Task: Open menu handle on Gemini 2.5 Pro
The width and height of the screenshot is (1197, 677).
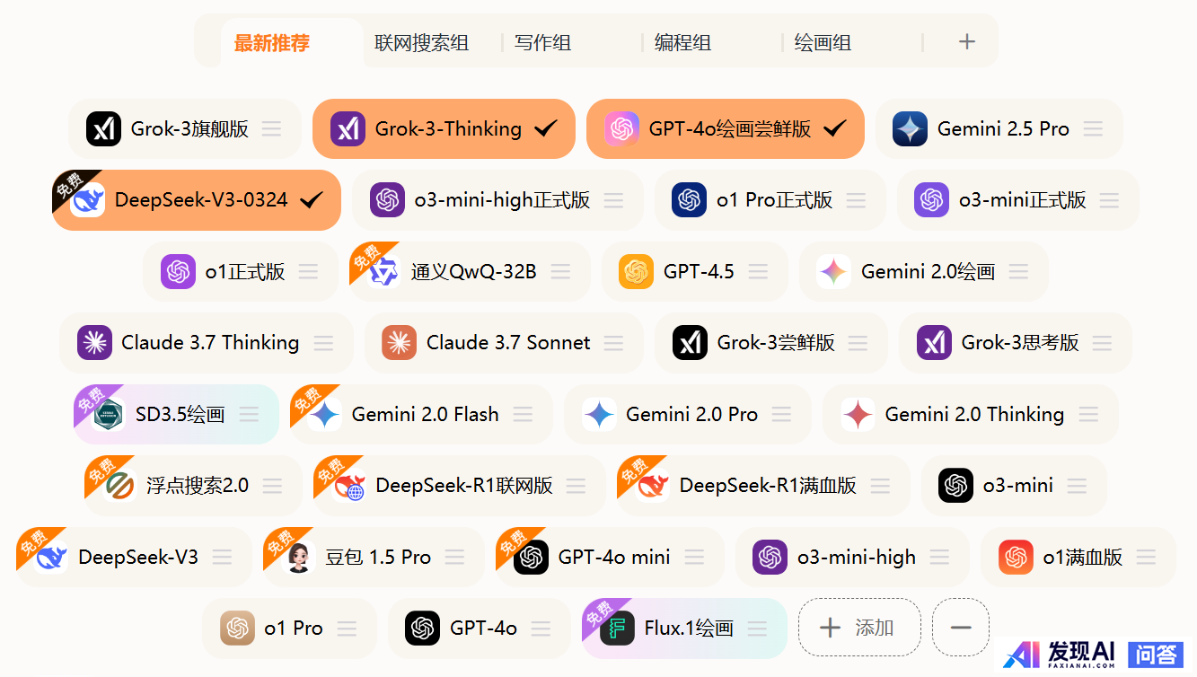Action: click(x=1093, y=128)
